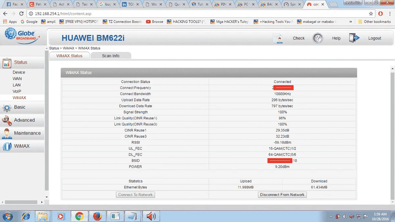Viewport: 395px width, 222px height.
Task: Click the Connect Bandwidth value 10000KHz
Action: coord(282,94)
